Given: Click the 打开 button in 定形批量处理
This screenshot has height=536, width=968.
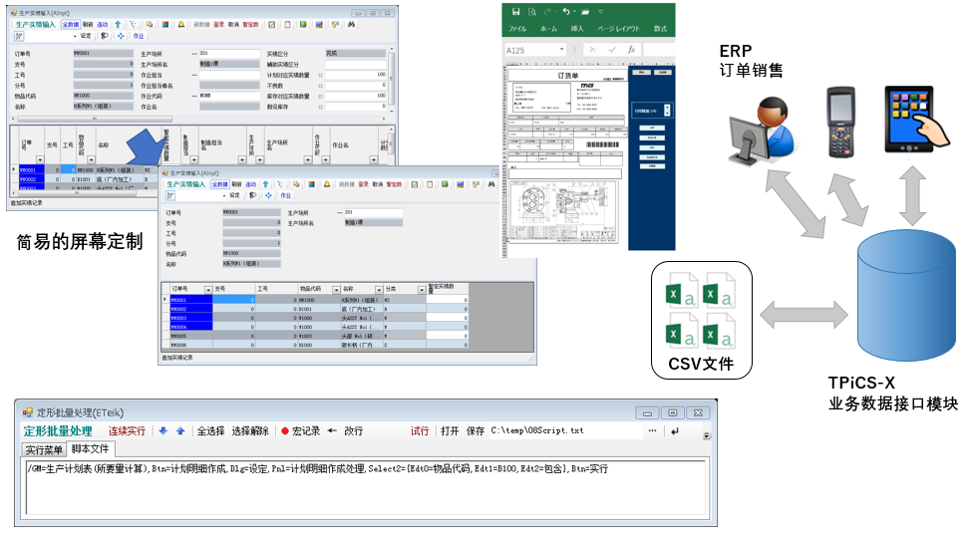Looking at the screenshot, I should (450, 431).
